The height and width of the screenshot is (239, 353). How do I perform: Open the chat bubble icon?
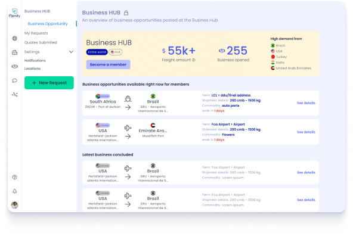tap(15, 80)
